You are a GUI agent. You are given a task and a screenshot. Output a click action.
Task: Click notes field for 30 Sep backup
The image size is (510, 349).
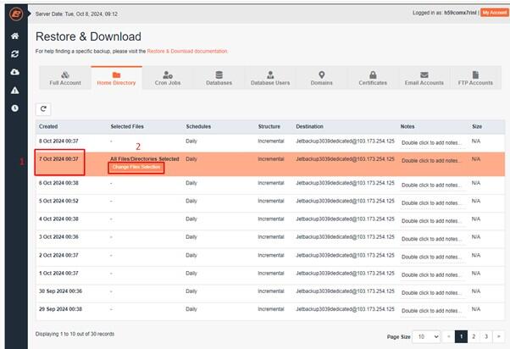click(432, 293)
